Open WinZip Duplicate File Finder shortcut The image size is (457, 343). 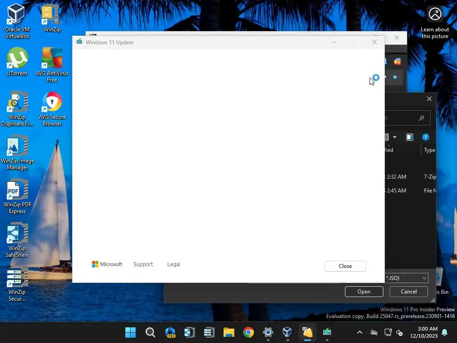click(17, 109)
